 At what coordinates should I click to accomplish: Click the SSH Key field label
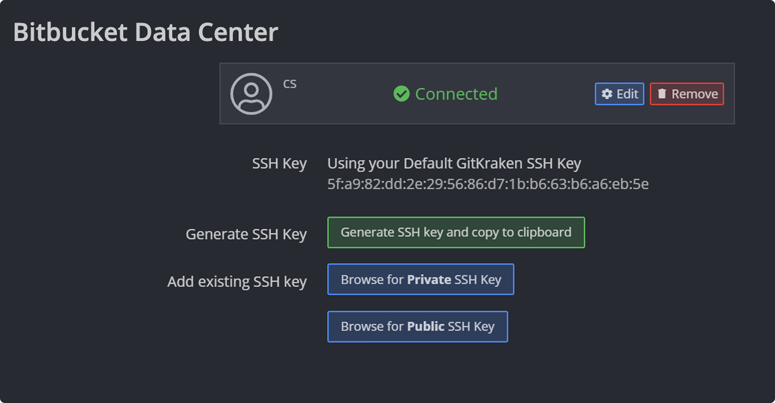click(x=279, y=164)
